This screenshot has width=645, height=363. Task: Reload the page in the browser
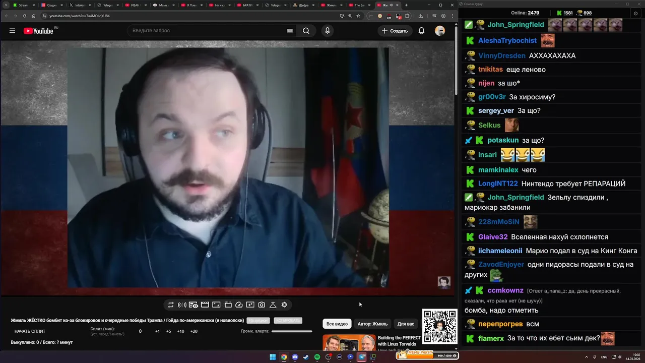25,16
